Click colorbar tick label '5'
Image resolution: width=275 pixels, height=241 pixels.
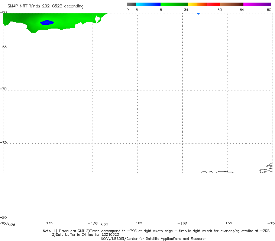click(137, 10)
